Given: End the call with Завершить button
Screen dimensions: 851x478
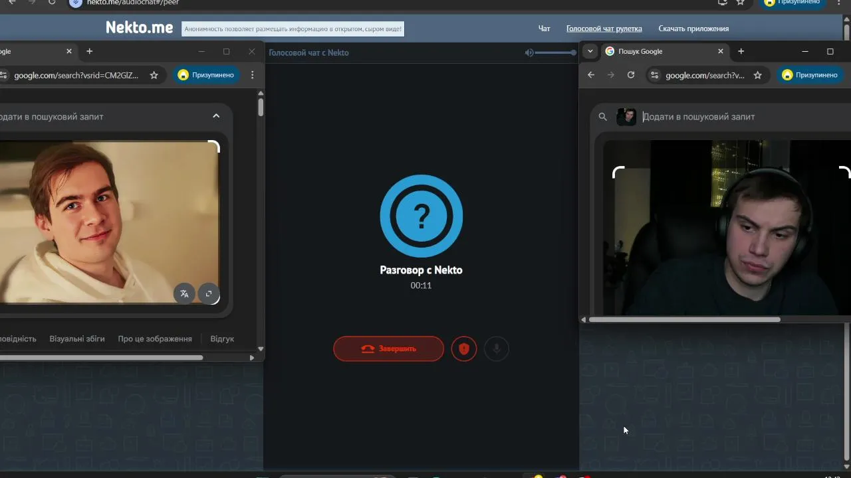Looking at the screenshot, I should click(x=388, y=349).
